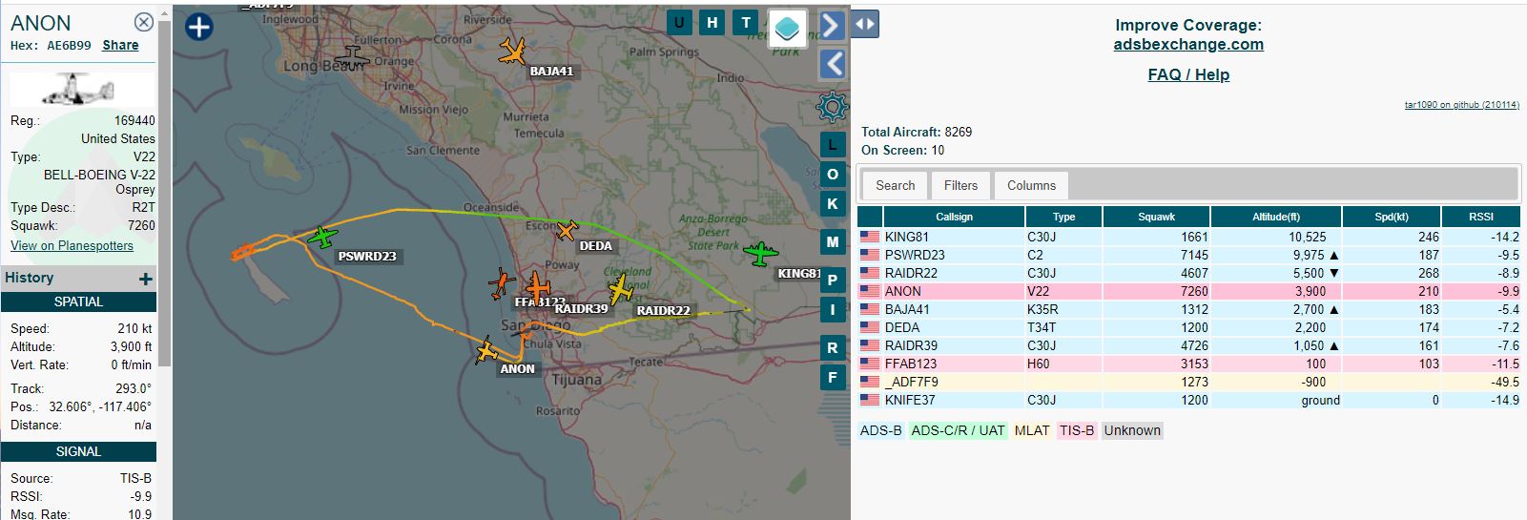Click the left chevron arrow on map
This screenshot has height=520, width=1527.
[833, 64]
